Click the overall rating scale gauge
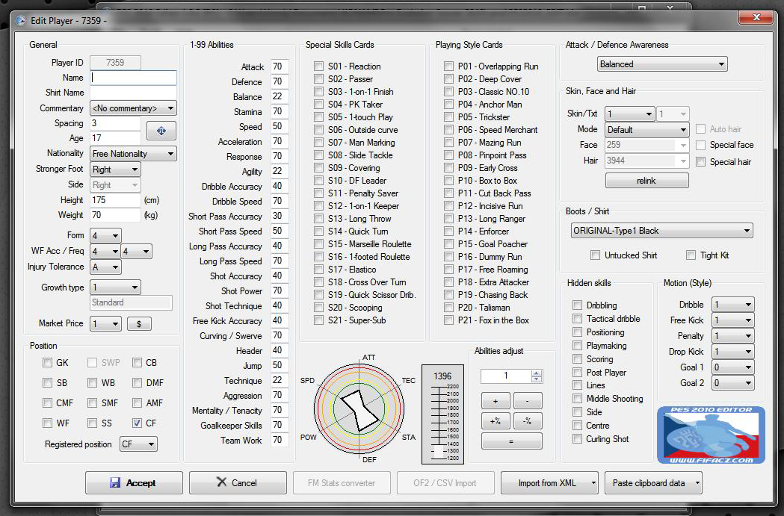Viewport: 784px width, 516px height. [442, 414]
